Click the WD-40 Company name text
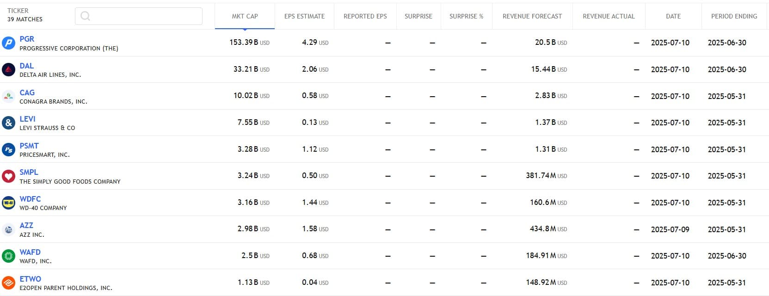769x296 pixels. click(43, 208)
